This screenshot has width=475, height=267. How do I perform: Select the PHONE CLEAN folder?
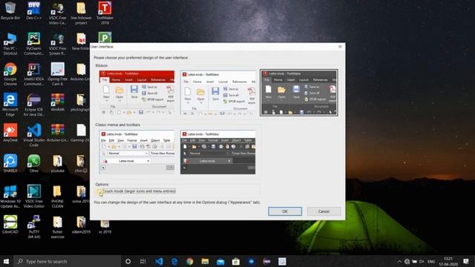point(57,197)
